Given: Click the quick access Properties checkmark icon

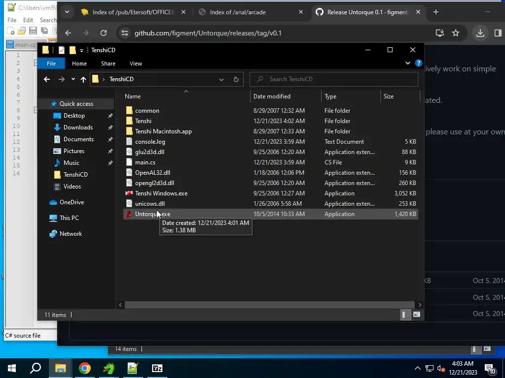Looking at the screenshot, I should coord(62,50).
